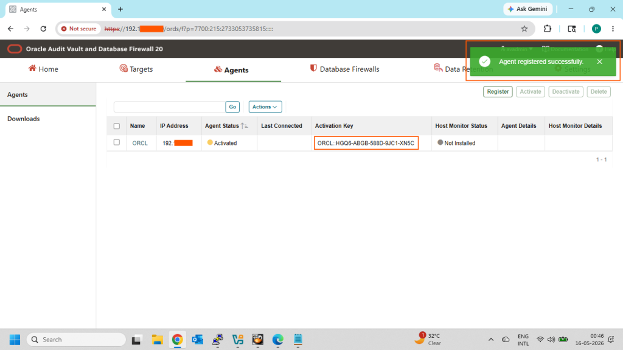Open Outlook from the taskbar
This screenshot has height=350, width=623.
click(x=198, y=340)
